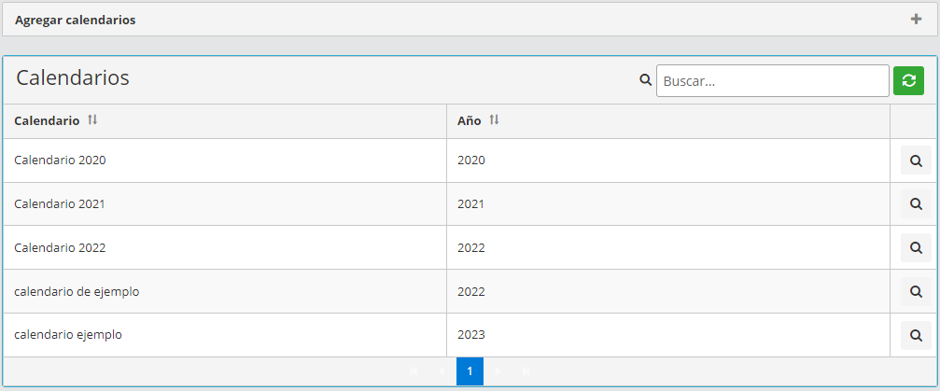The width and height of the screenshot is (940, 391).
Task: Click the Año column header label
Action: (469, 121)
